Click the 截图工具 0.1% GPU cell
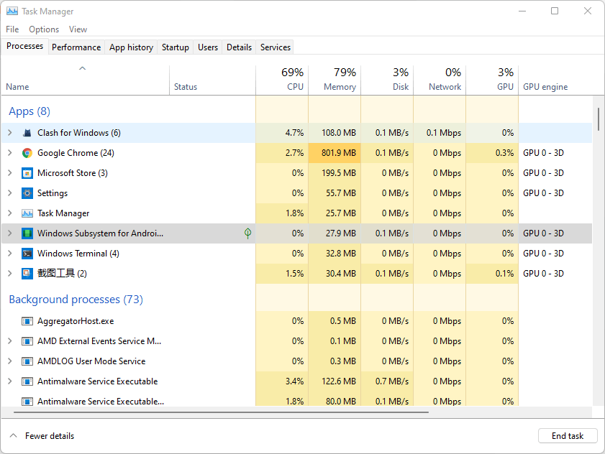605x454 pixels. (x=492, y=273)
